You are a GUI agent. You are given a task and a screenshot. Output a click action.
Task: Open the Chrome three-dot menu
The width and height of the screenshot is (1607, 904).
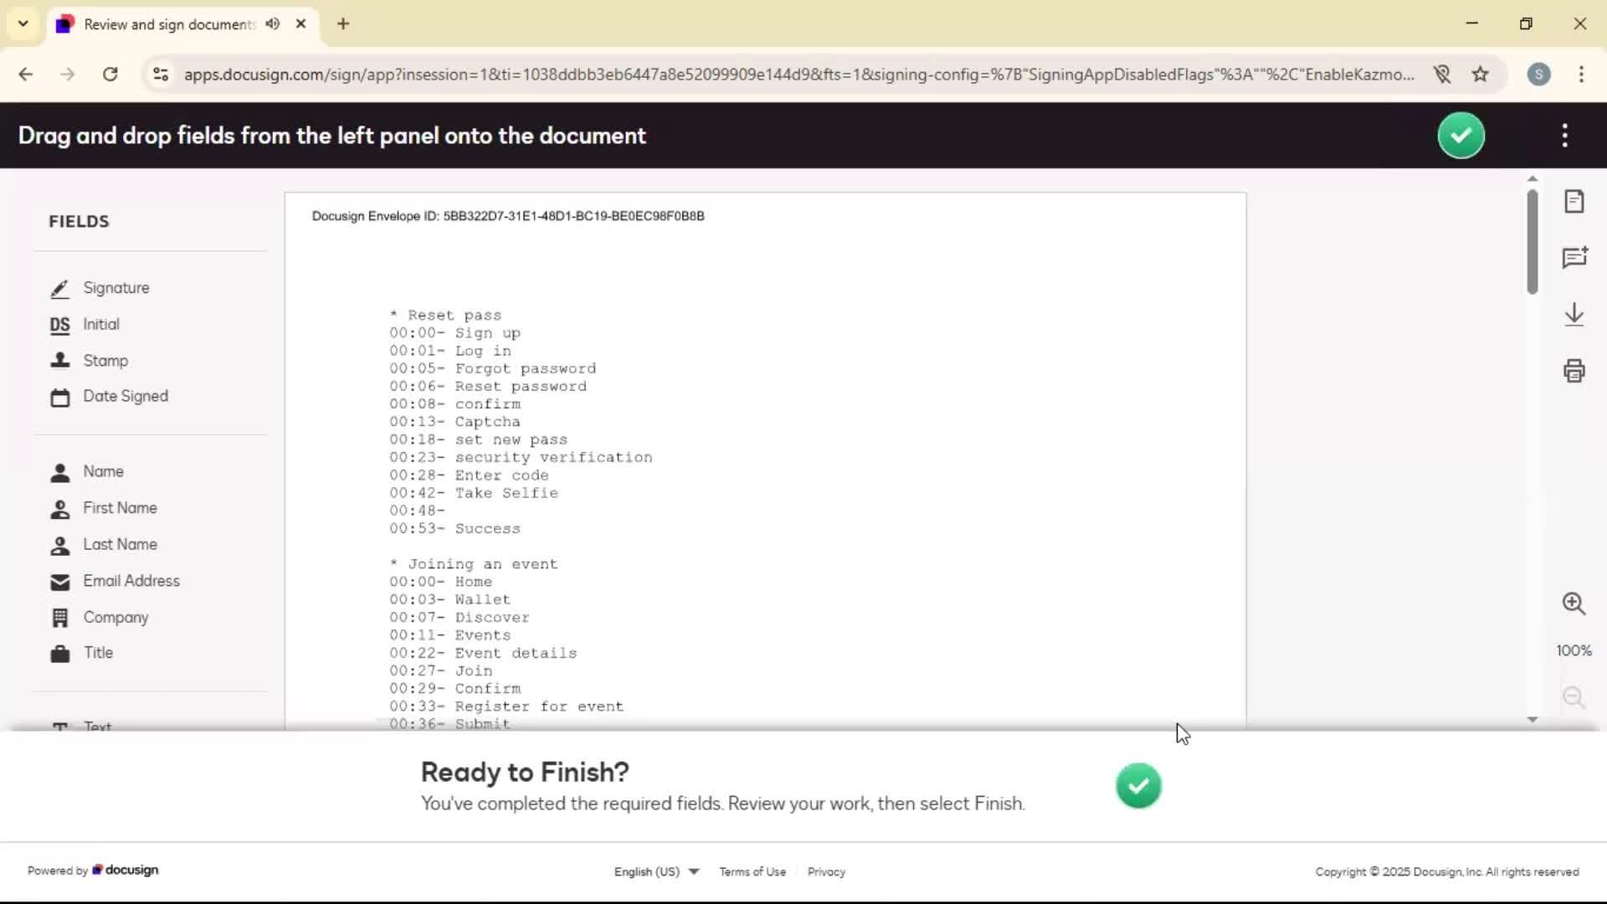click(x=1581, y=74)
